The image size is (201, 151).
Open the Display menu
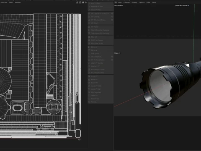(x=134, y=3)
